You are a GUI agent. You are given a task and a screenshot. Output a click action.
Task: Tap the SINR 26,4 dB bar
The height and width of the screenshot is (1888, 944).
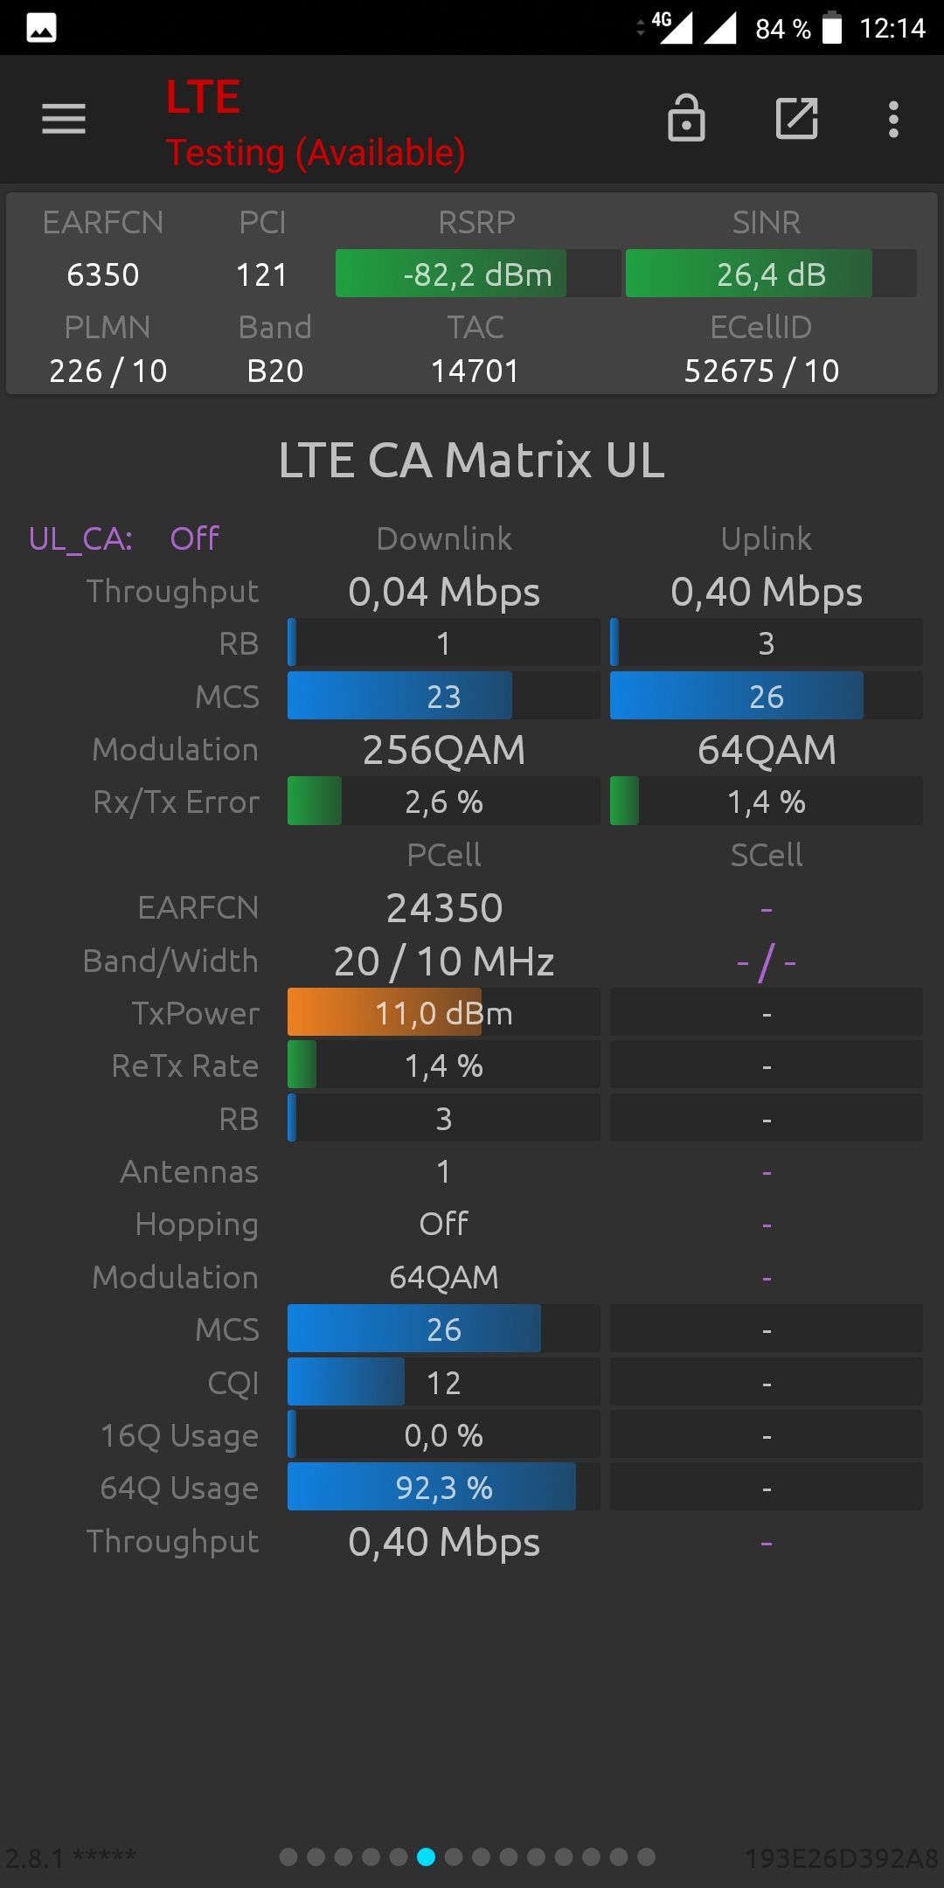tap(771, 274)
